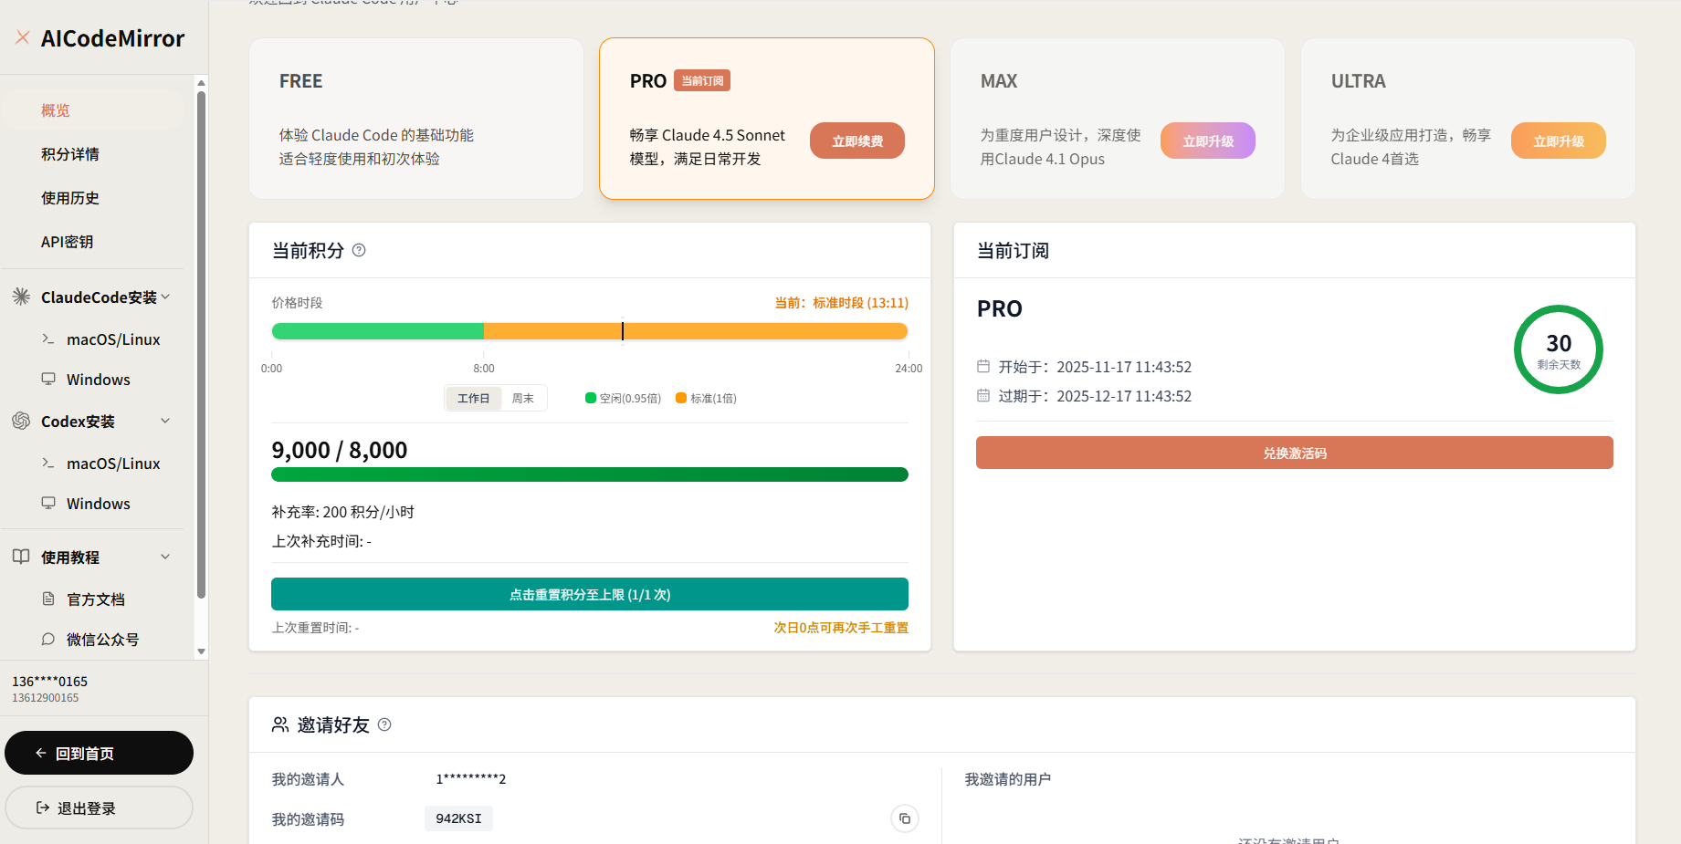Collapse the 使用教程 section chevron

pos(165,557)
